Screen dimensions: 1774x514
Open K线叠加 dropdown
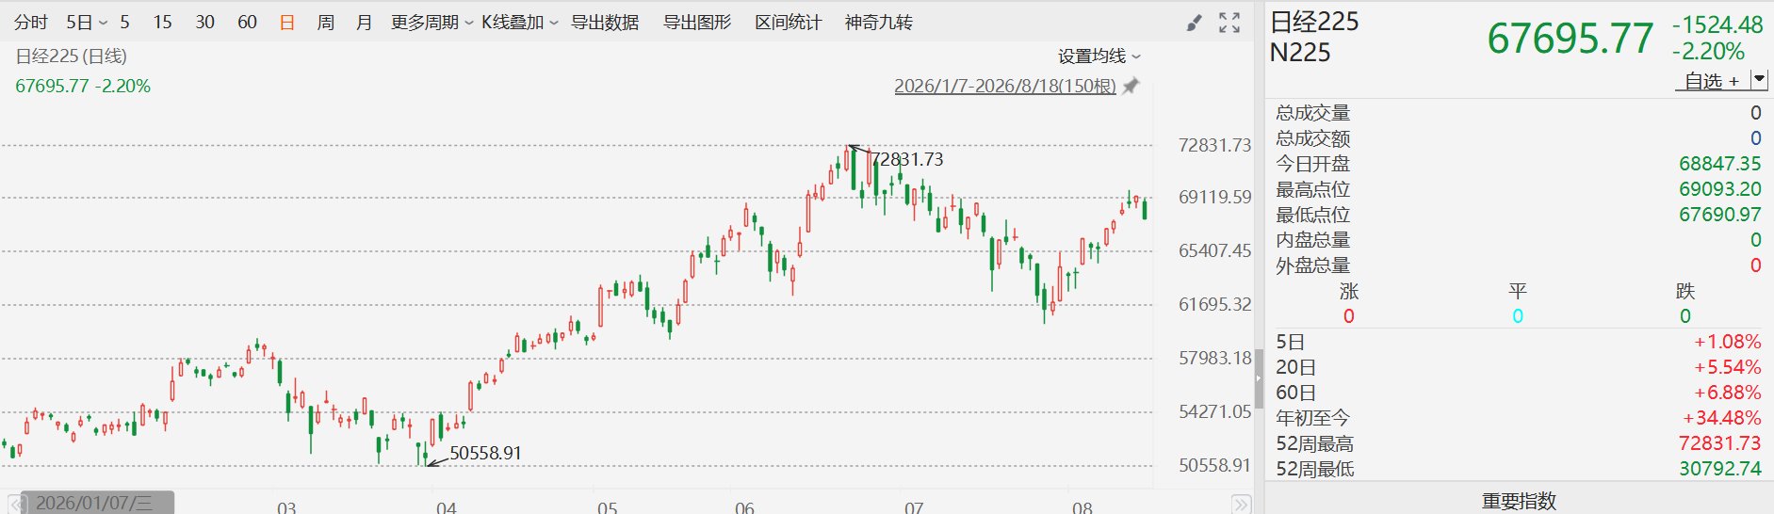click(x=519, y=23)
